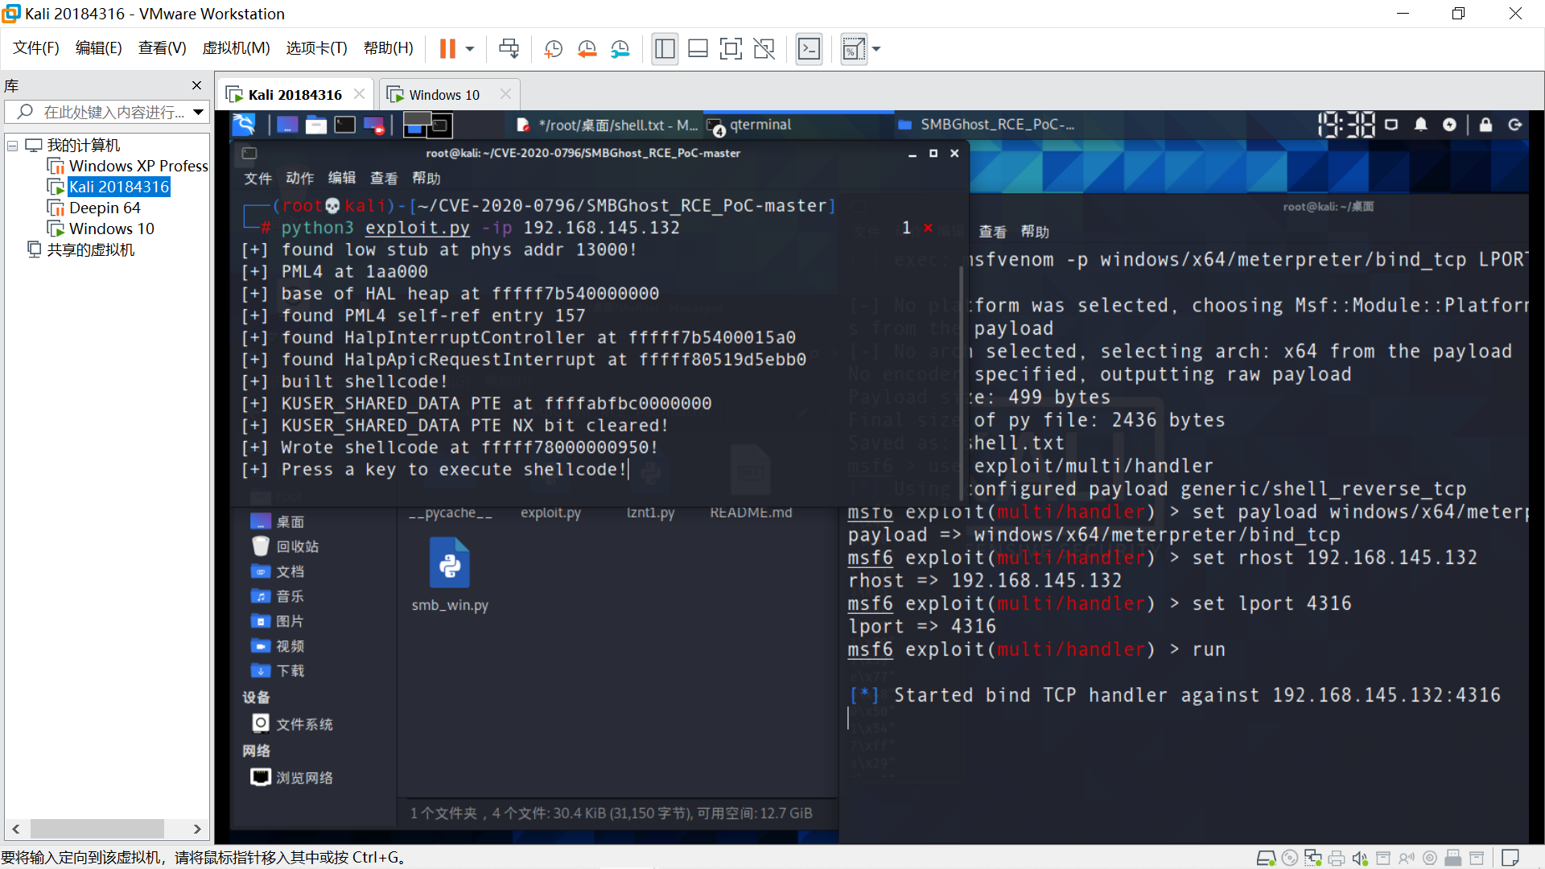Screen dimensions: 1545x869
Task: Select Deepin 64 in the library
Action: (x=105, y=208)
